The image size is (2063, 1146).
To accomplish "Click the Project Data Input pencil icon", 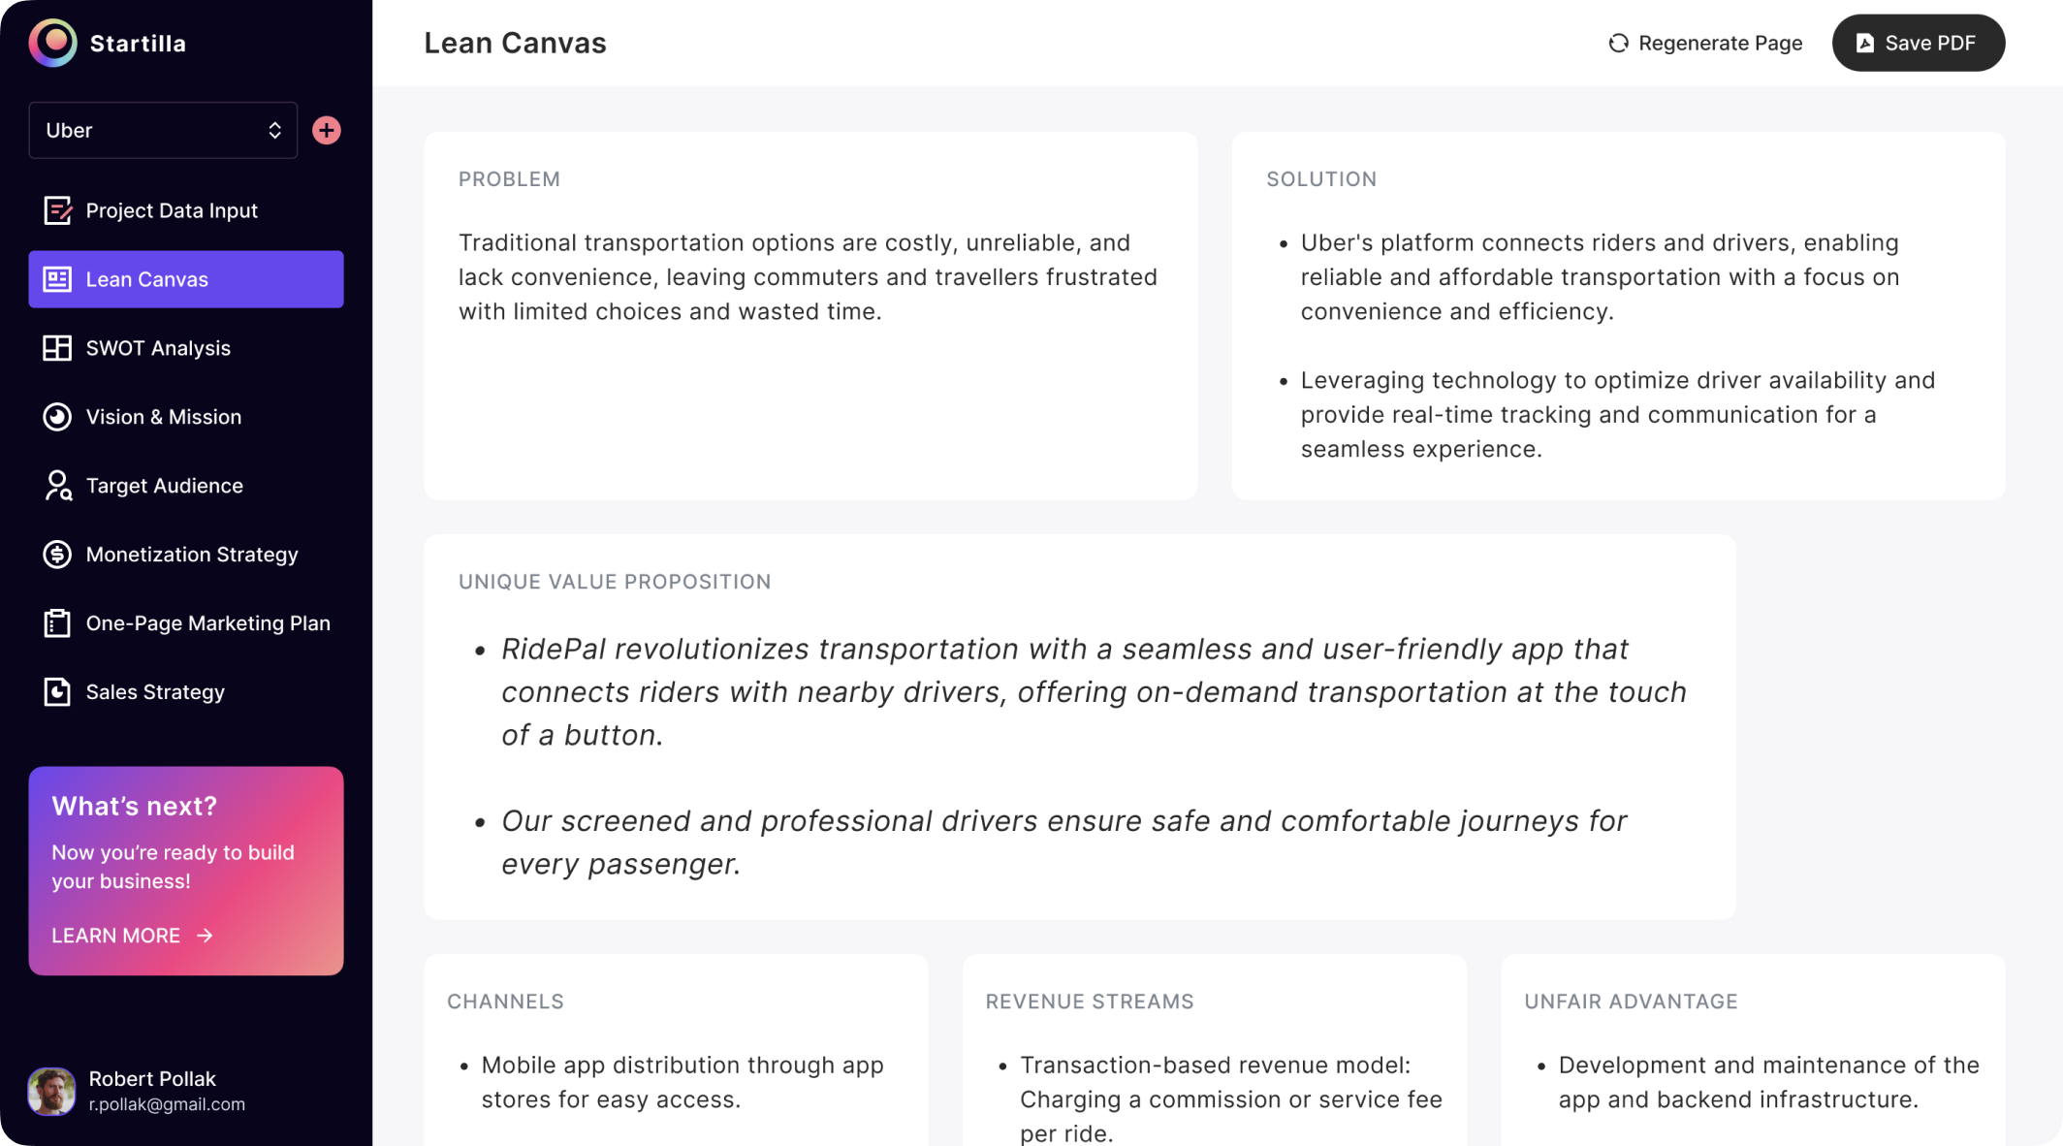I will point(57,210).
